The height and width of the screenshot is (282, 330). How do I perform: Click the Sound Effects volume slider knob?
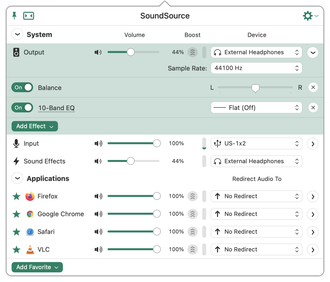coord(131,161)
